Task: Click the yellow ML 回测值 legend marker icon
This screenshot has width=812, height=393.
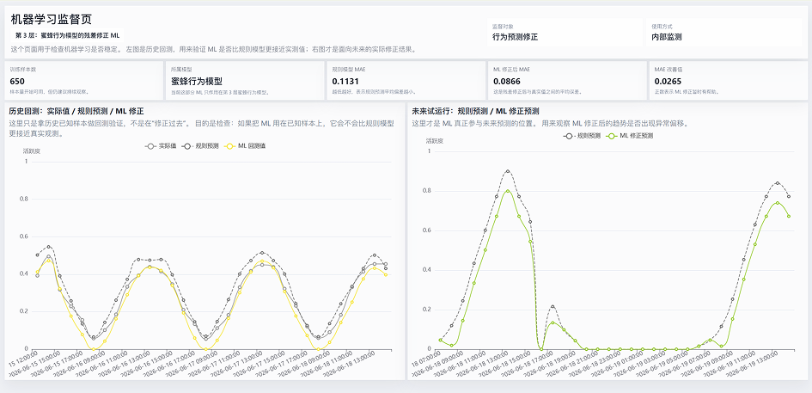Action: [x=230, y=146]
